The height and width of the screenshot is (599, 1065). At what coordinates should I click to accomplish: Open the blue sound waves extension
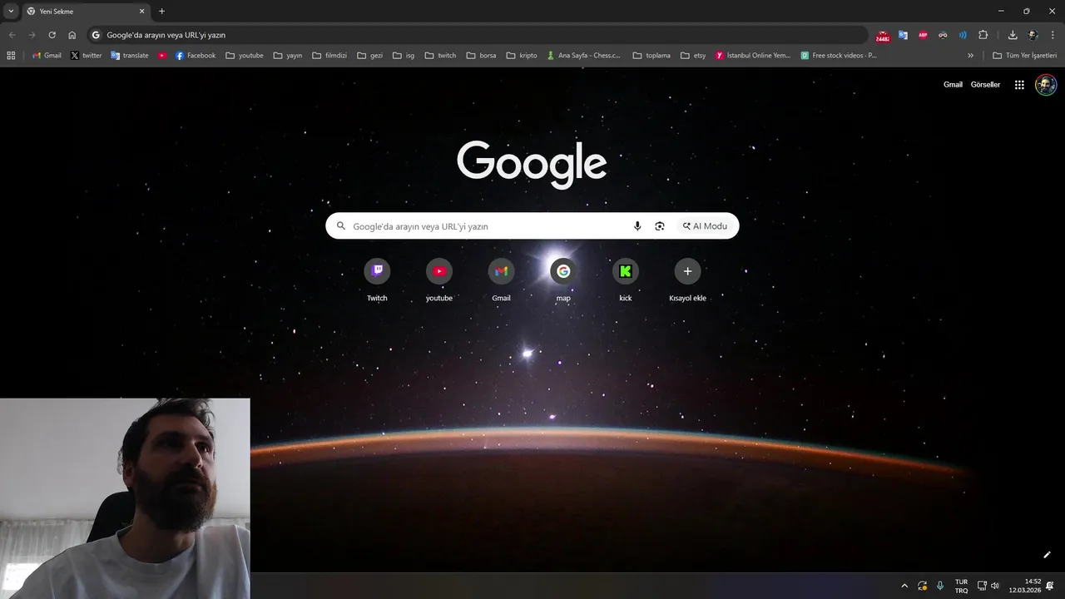963,35
